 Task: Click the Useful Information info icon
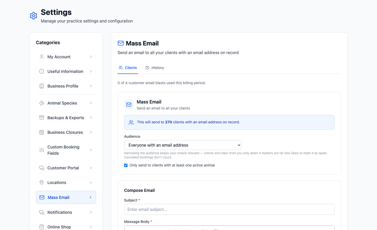click(42, 71)
